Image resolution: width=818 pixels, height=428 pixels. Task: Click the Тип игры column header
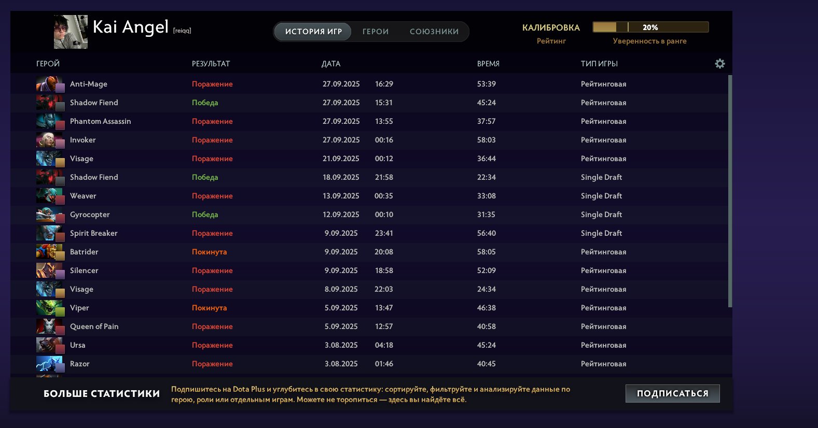[x=599, y=64]
